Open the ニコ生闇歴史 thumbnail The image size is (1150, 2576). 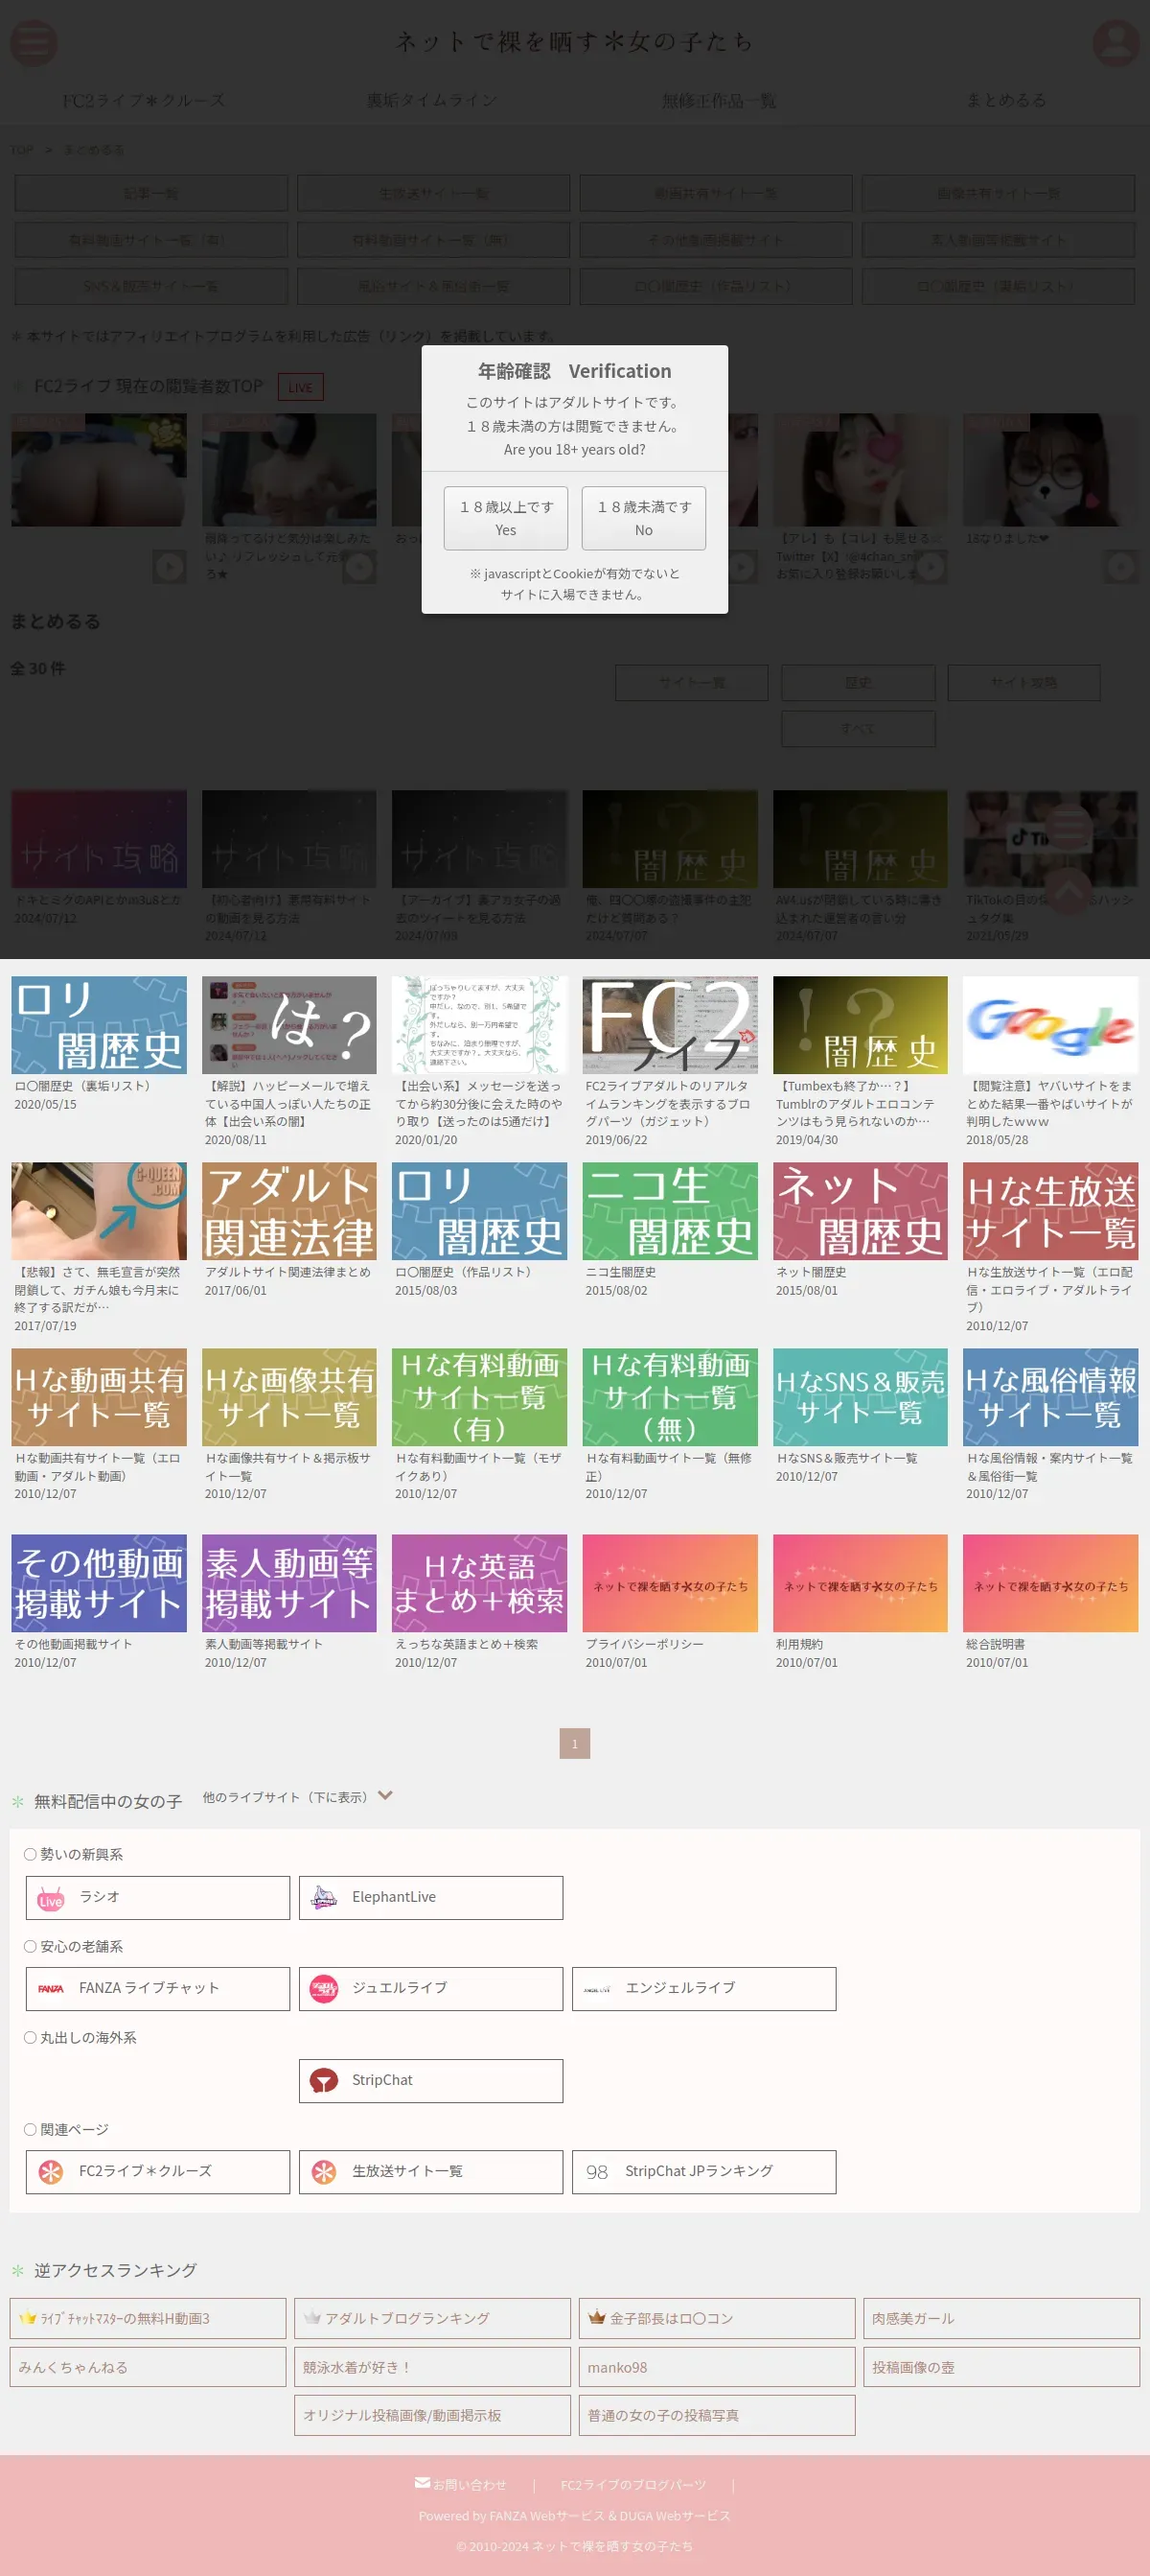[671, 1211]
